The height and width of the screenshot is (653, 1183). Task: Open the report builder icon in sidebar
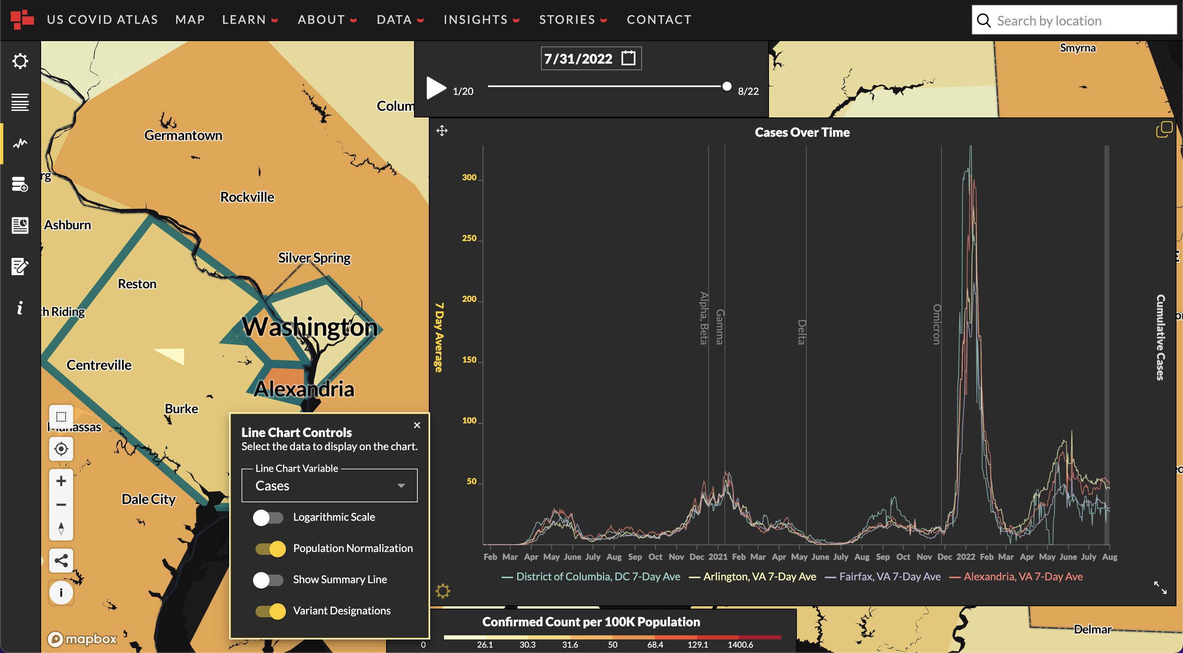pyautogui.click(x=20, y=225)
